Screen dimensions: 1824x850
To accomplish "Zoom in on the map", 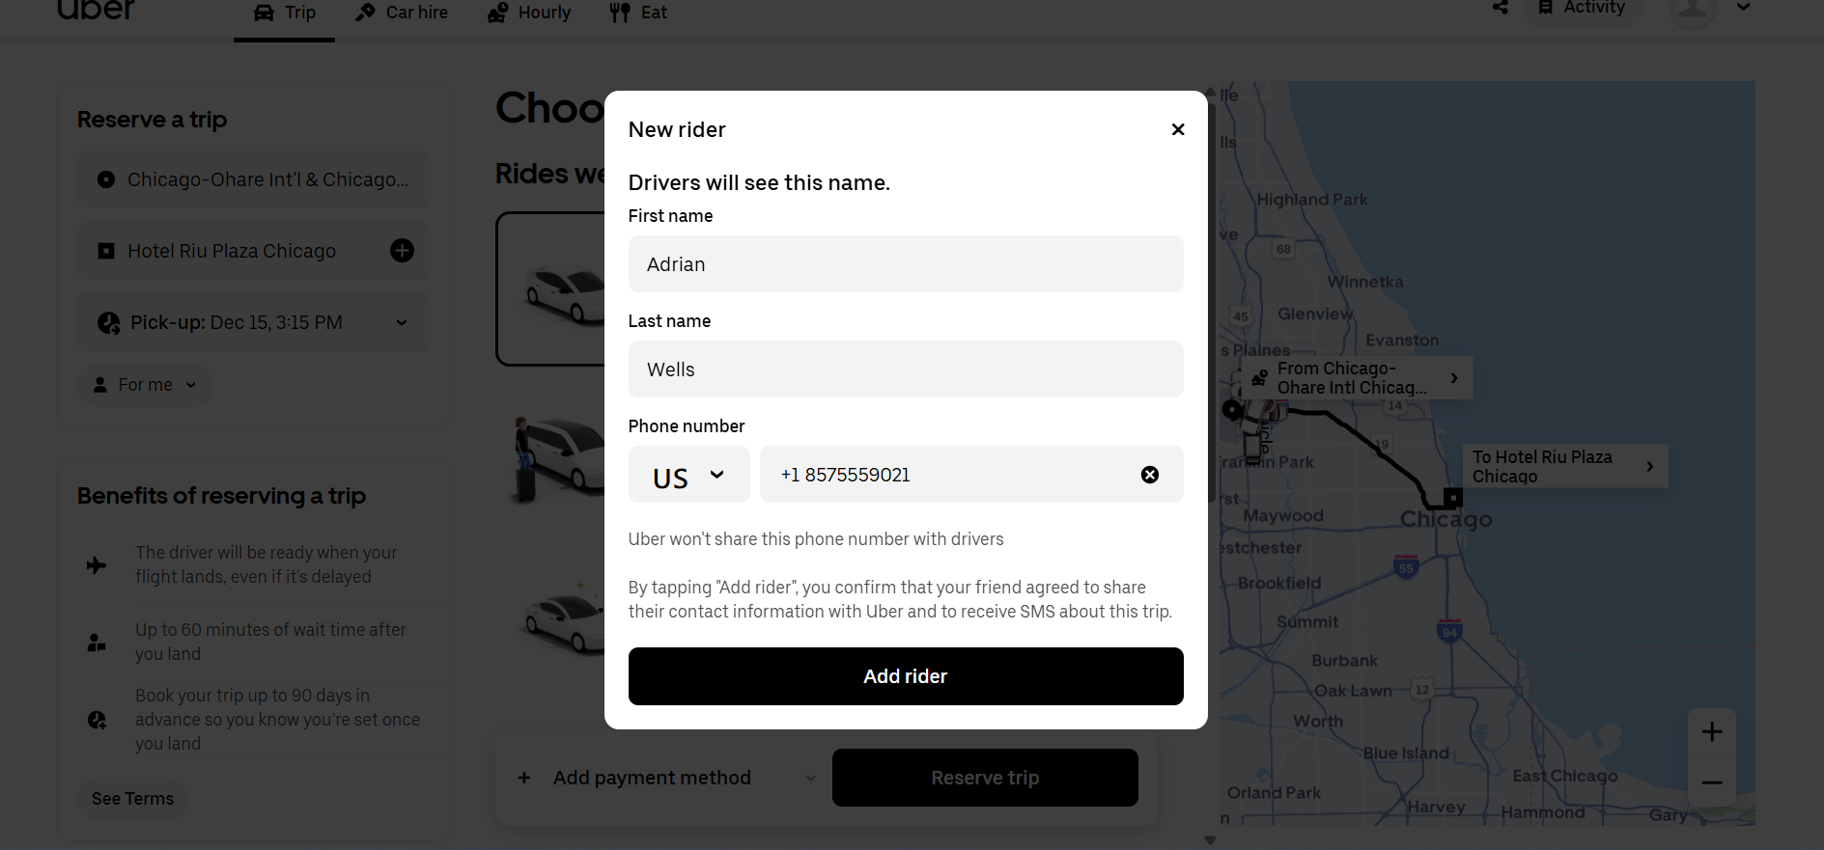I will pyautogui.click(x=1711, y=732).
